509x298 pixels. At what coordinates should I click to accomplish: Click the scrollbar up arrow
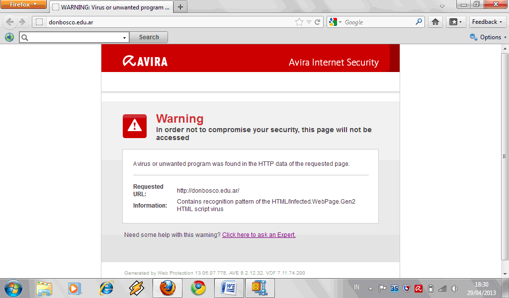[x=505, y=49]
